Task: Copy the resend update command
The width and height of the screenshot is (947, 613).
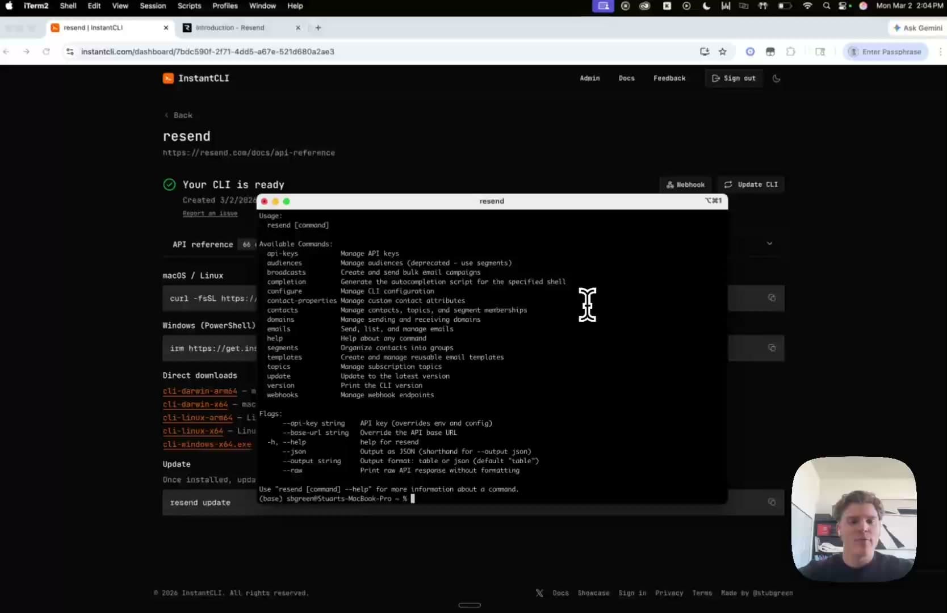Action: click(x=772, y=502)
